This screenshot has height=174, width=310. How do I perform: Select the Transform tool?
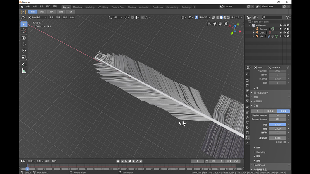pos(24,38)
